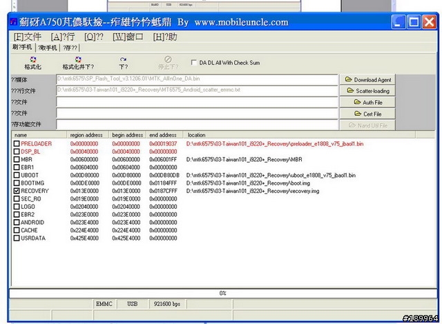
Task: Click the 0x425E4000 region address of USRDATA
Action: pyautogui.click(x=84, y=239)
